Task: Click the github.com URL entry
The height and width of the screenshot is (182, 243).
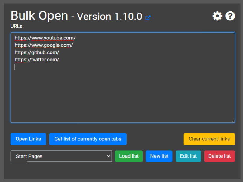Action: click(37, 52)
